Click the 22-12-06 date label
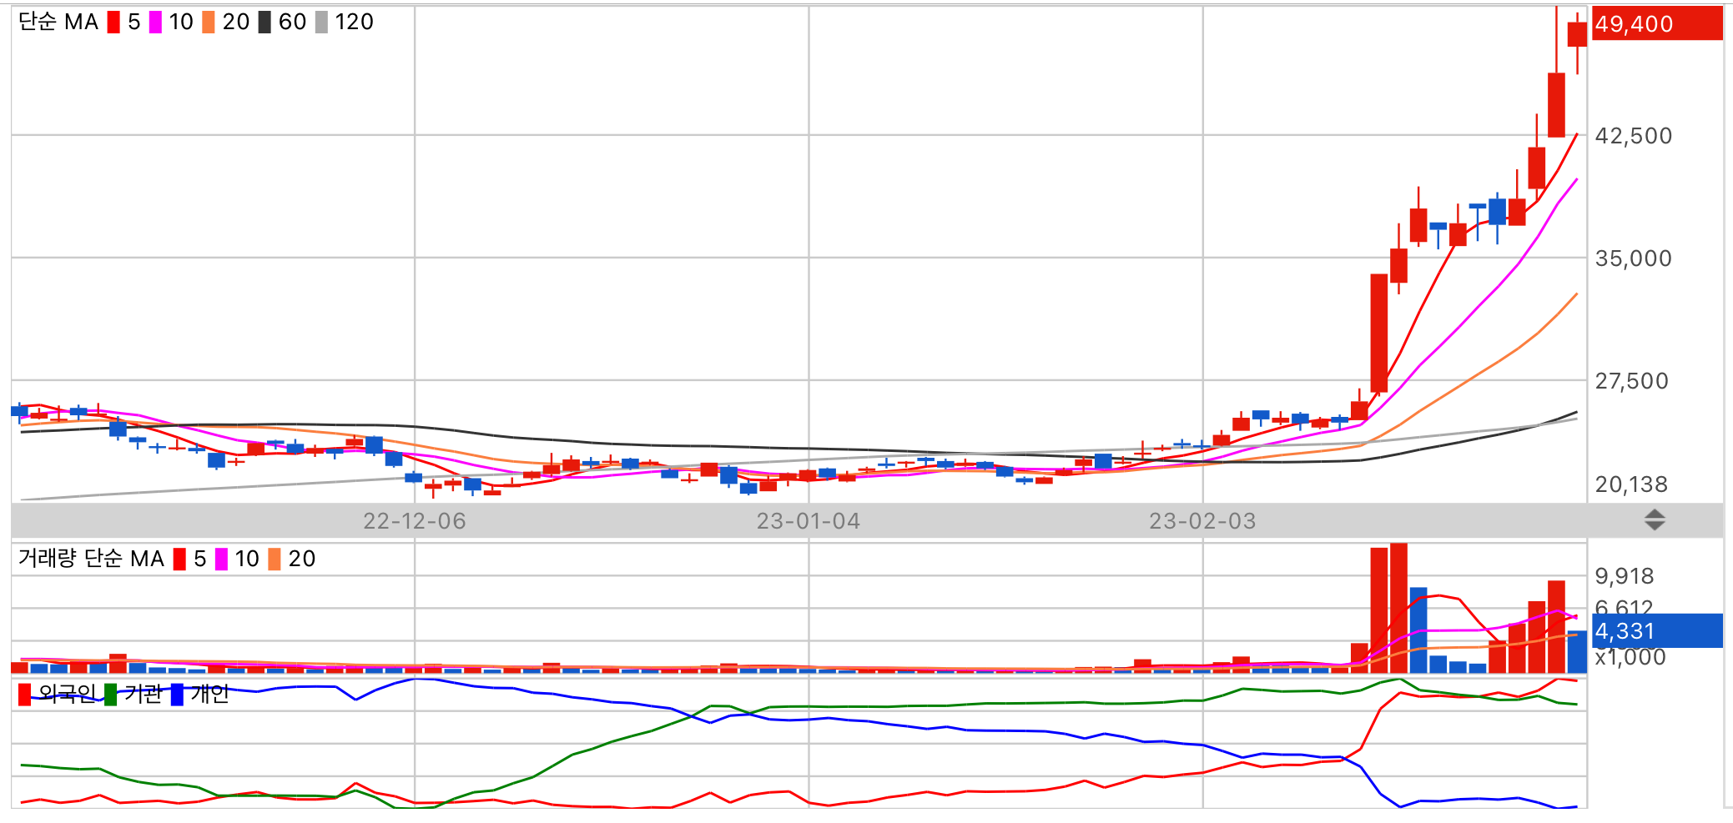Image resolution: width=1733 pixels, height=823 pixels. (x=415, y=521)
